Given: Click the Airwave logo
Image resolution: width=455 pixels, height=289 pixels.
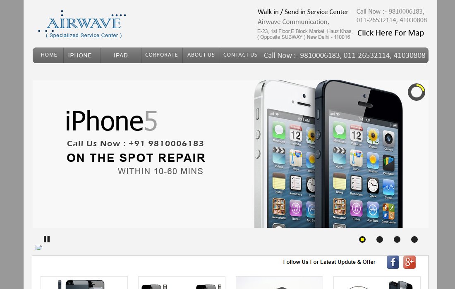Looking at the screenshot, I should [x=82, y=24].
